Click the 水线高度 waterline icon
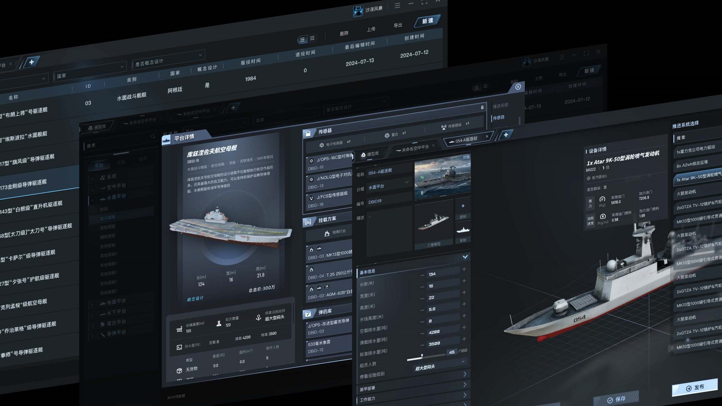The height and width of the screenshot is (406, 722). [x=179, y=329]
